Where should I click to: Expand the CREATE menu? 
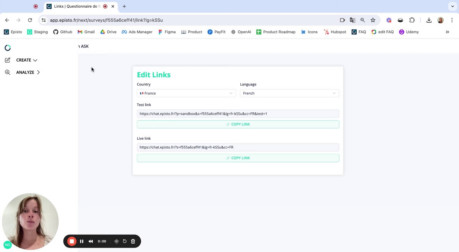click(x=27, y=60)
